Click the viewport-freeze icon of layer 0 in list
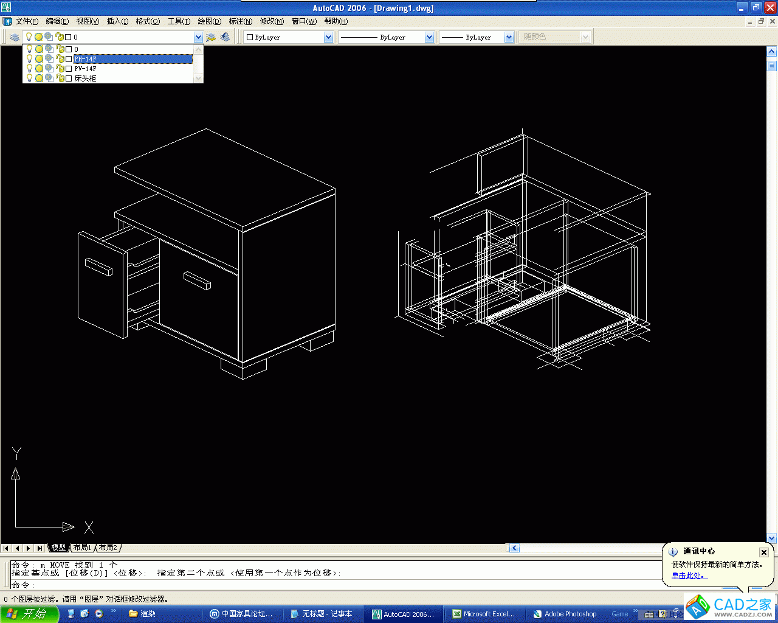 click(x=49, y=49)
